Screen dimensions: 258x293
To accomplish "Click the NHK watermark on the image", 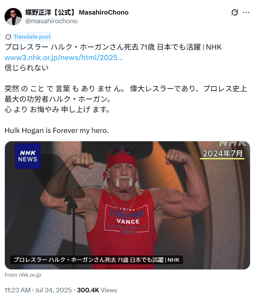I will pyautogui.click(x=233, y=143).
